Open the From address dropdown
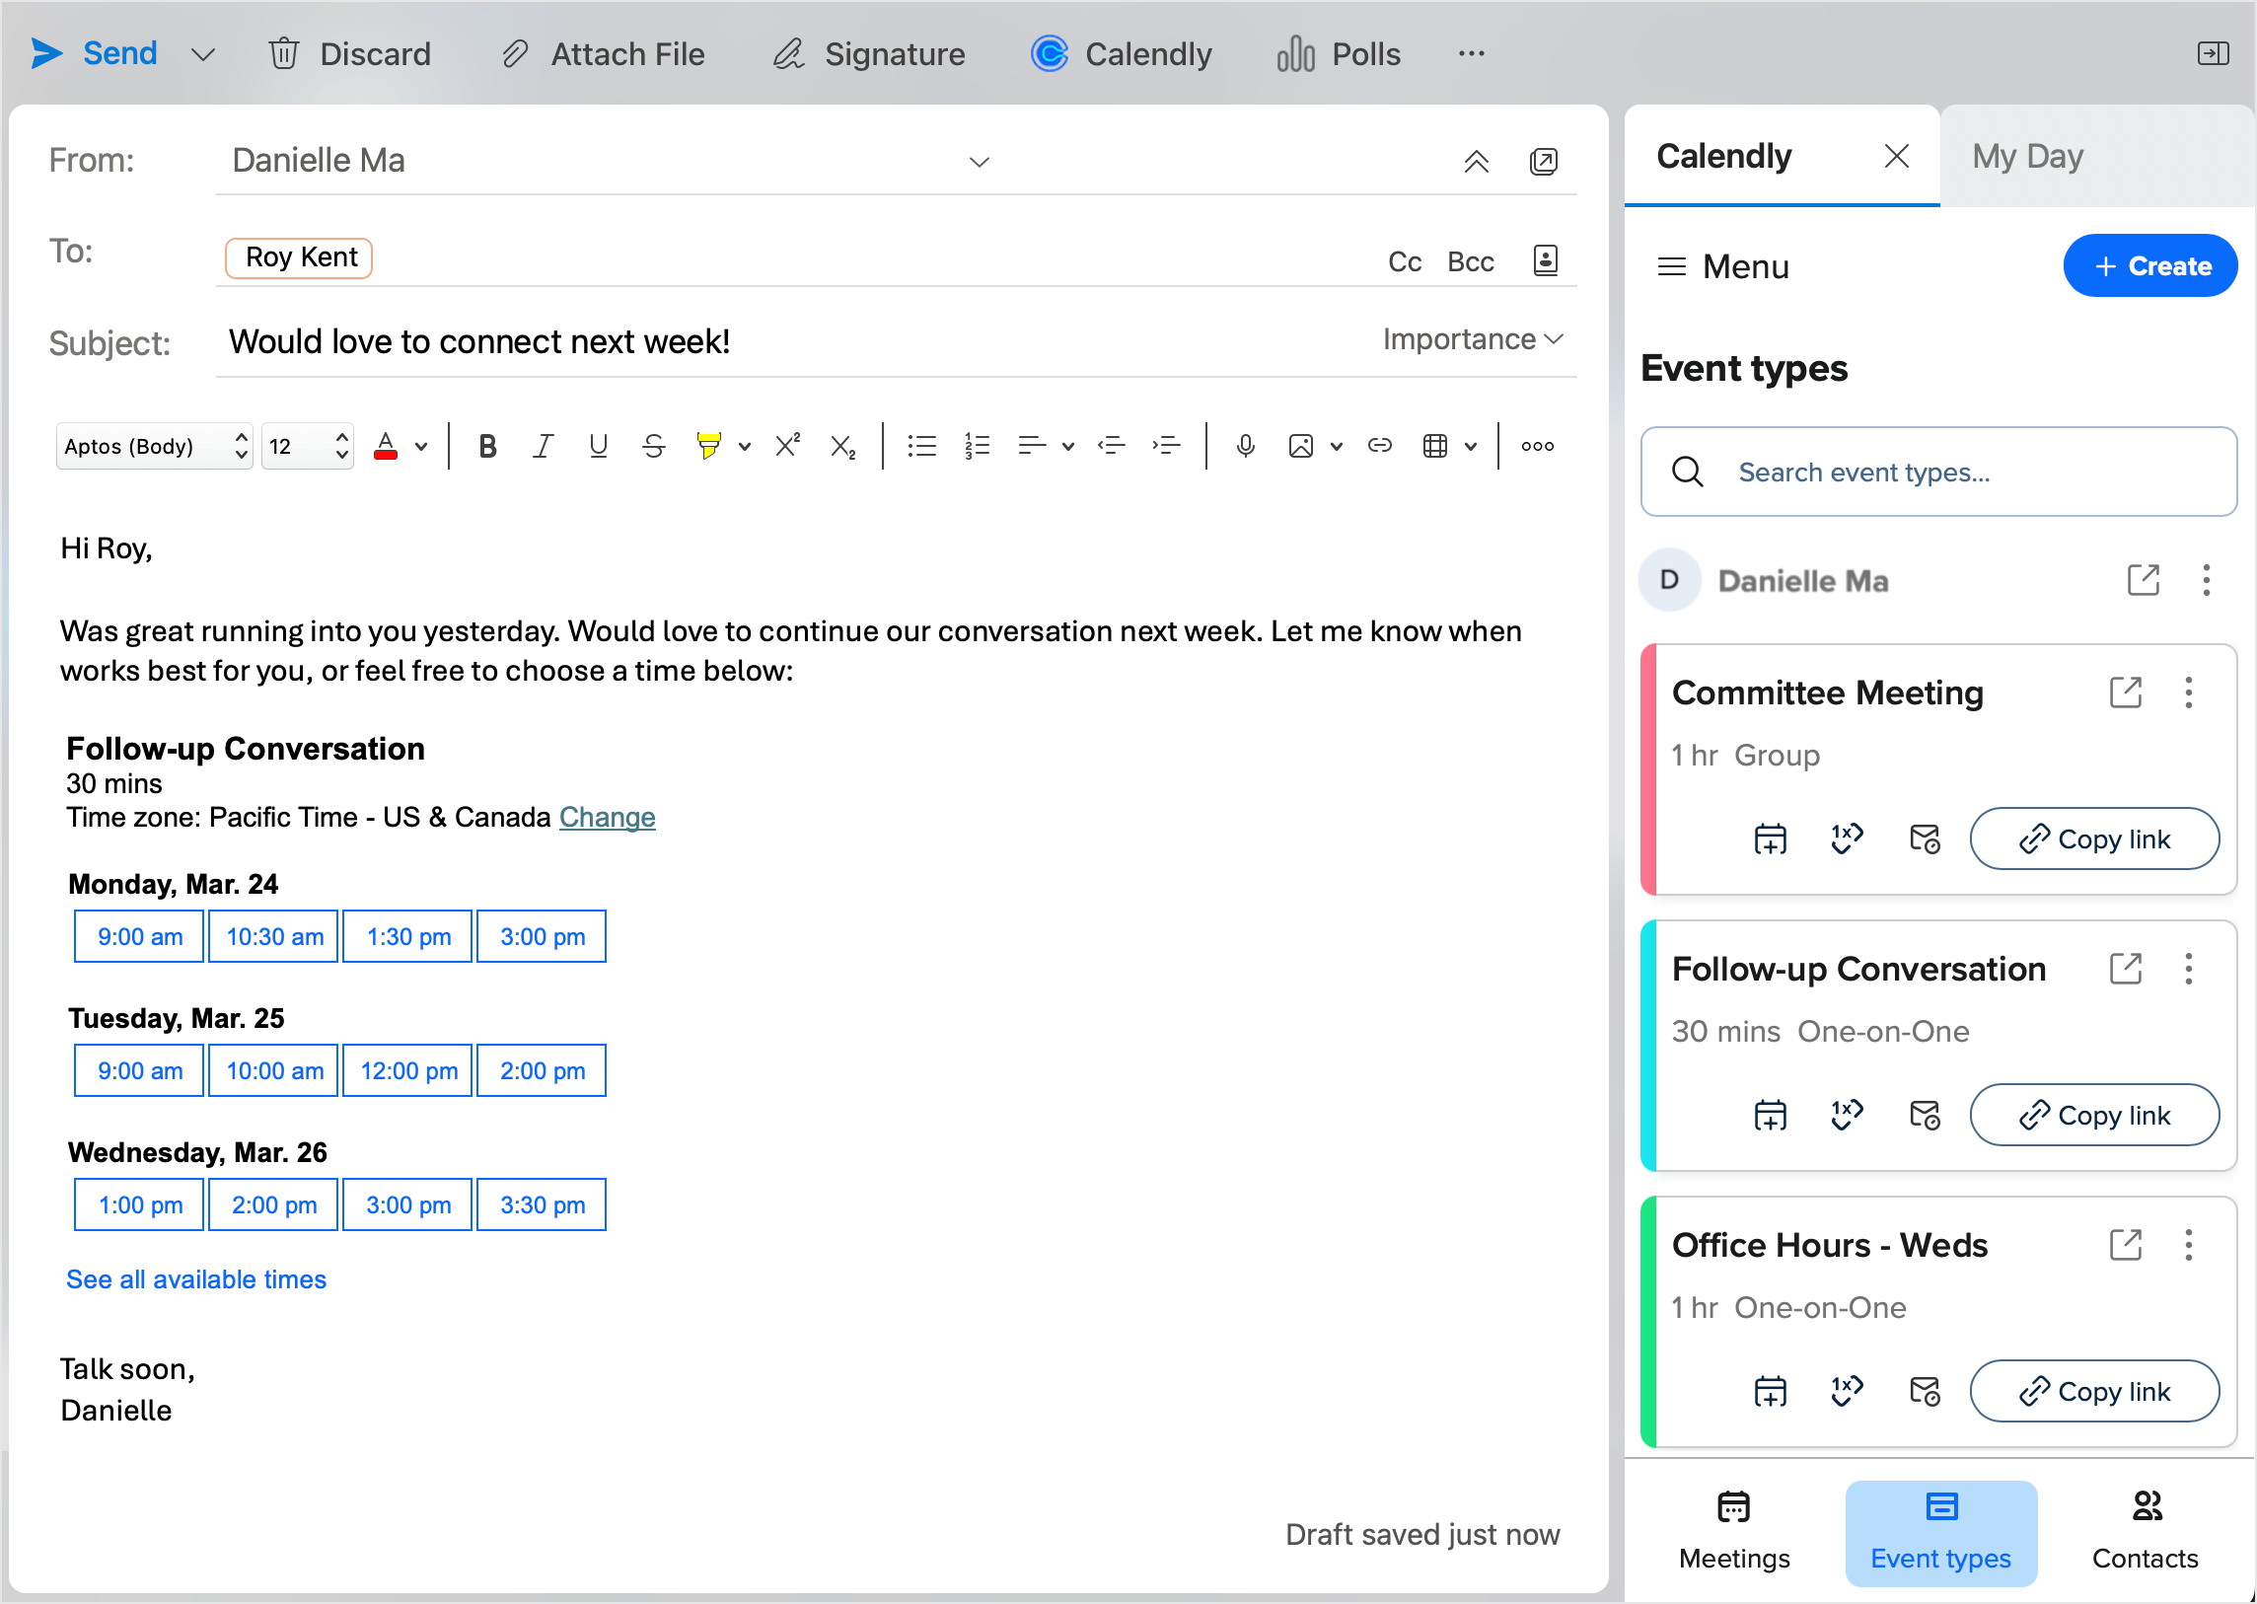2257x1604 pixels. point(978,161)
